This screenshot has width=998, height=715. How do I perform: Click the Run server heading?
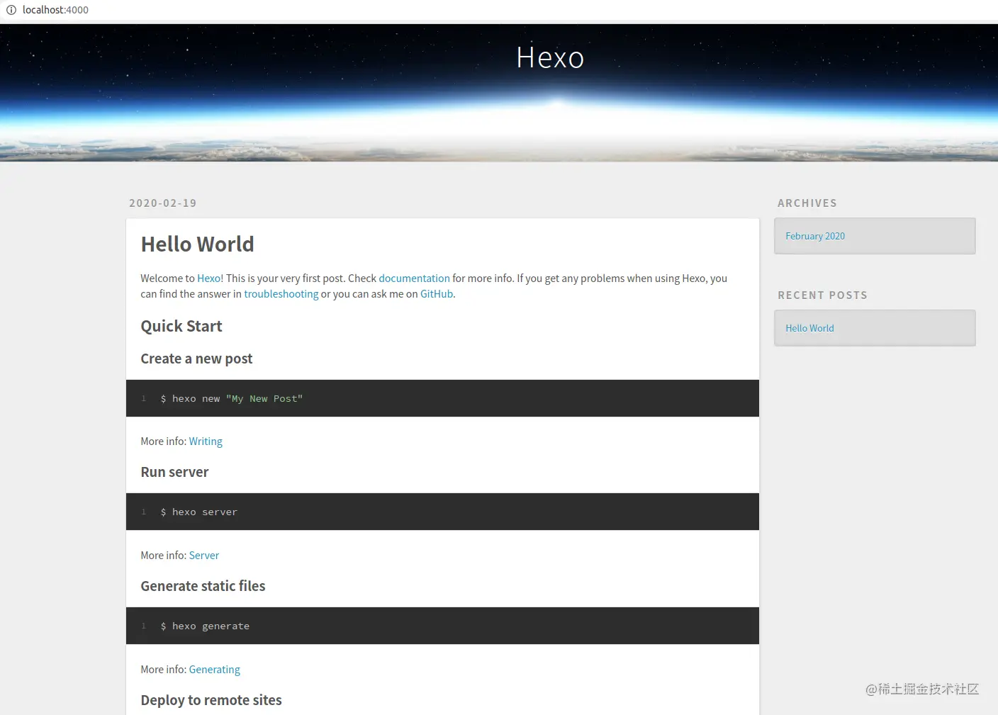[x=174, y=472]
